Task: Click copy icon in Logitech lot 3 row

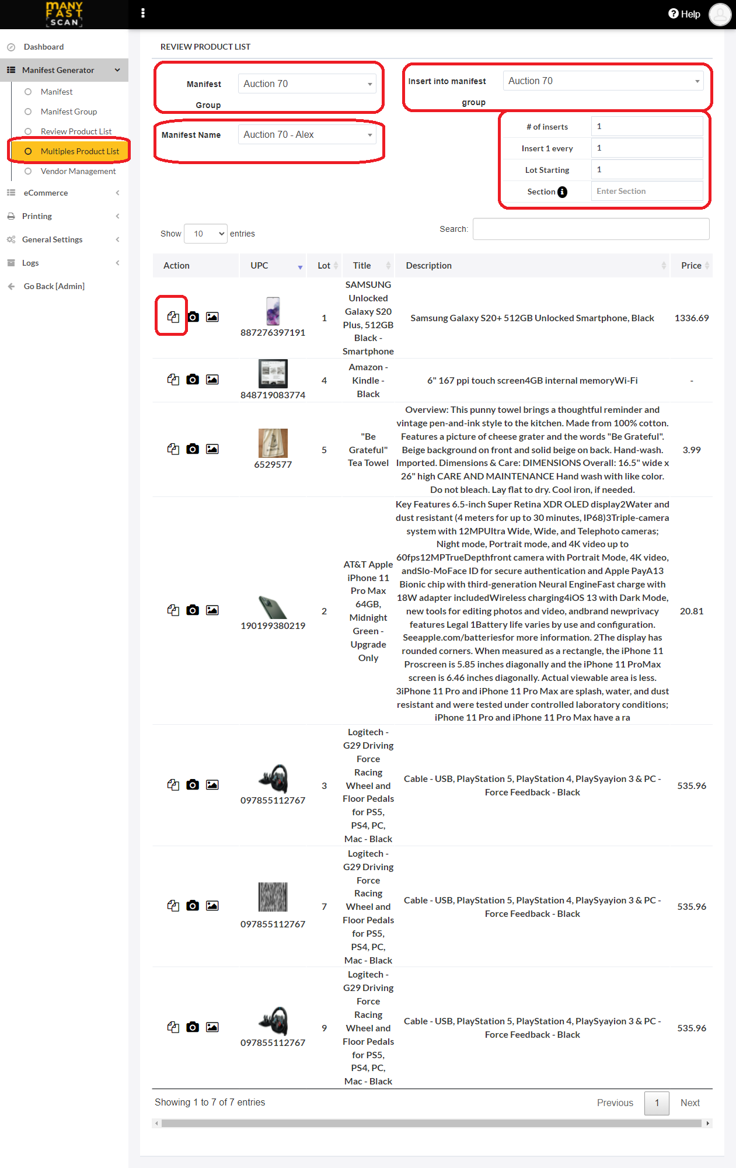Action: pos(173,784)
